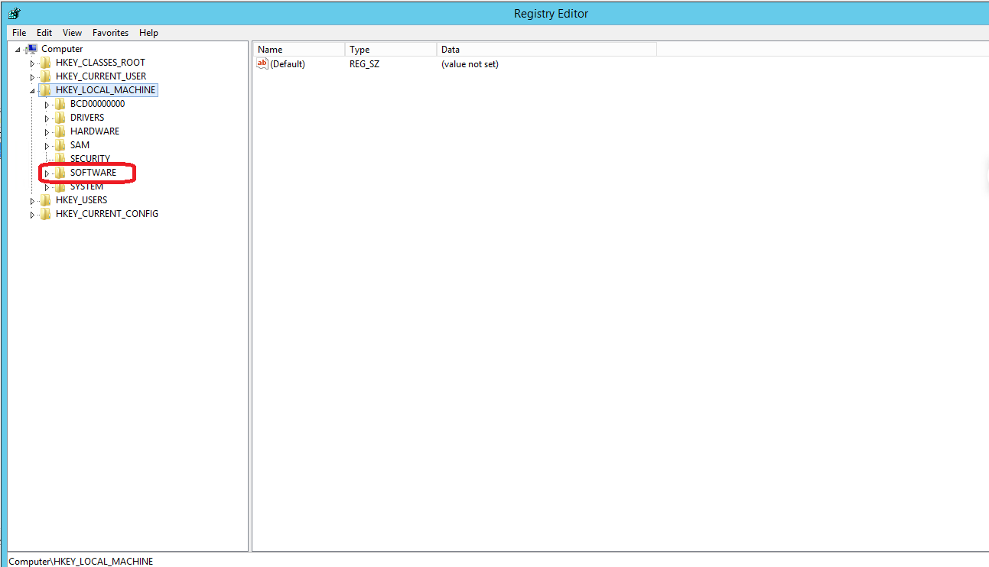Click the Name column header
The width and height of the screenshot is (989, 567).
pos(269,49)
